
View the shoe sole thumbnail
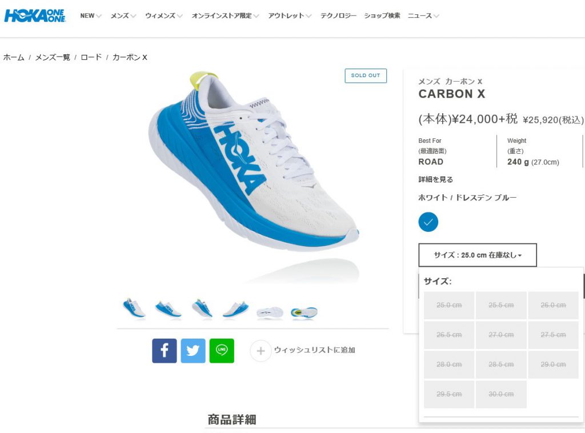tap(270, 312)
